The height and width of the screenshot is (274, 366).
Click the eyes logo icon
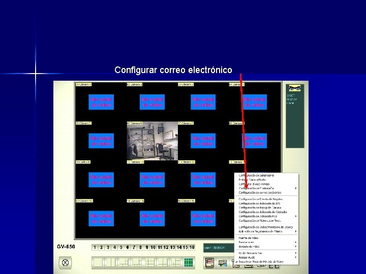pyautogui.click(x=294, y=88)
